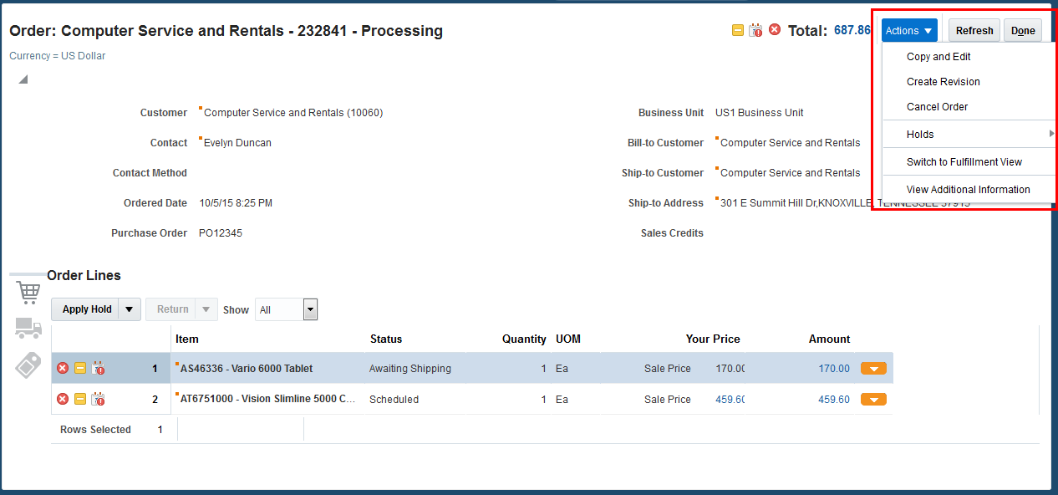Open the Show filter dropdown set to All
1058x495 pixels.
pyautogui.click(x=310, y=309)
